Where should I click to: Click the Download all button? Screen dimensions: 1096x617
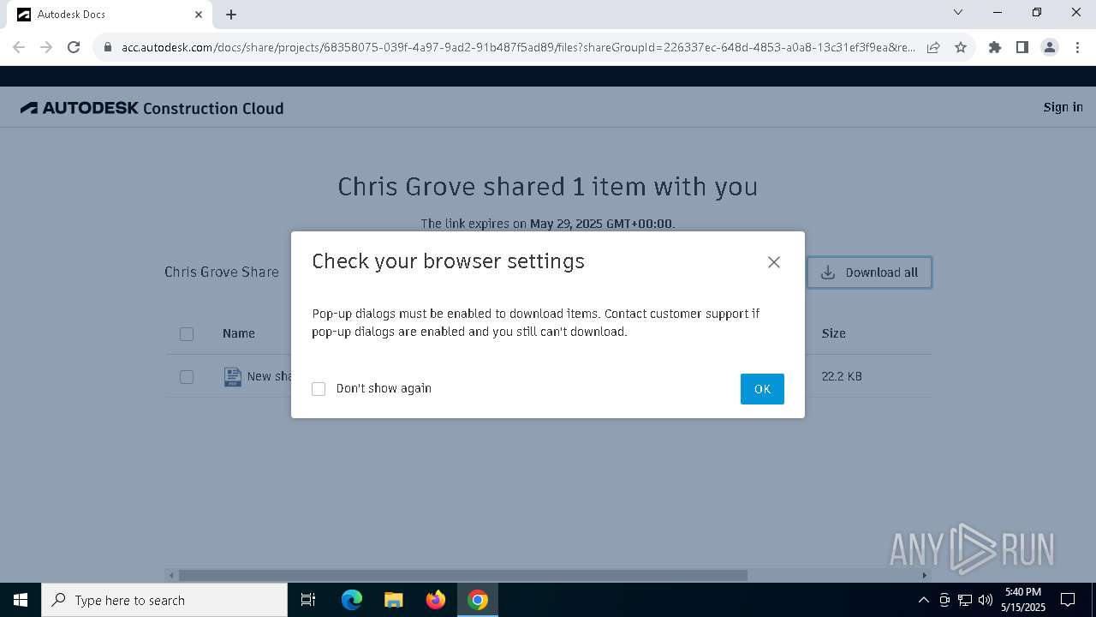tap(869, 273)
